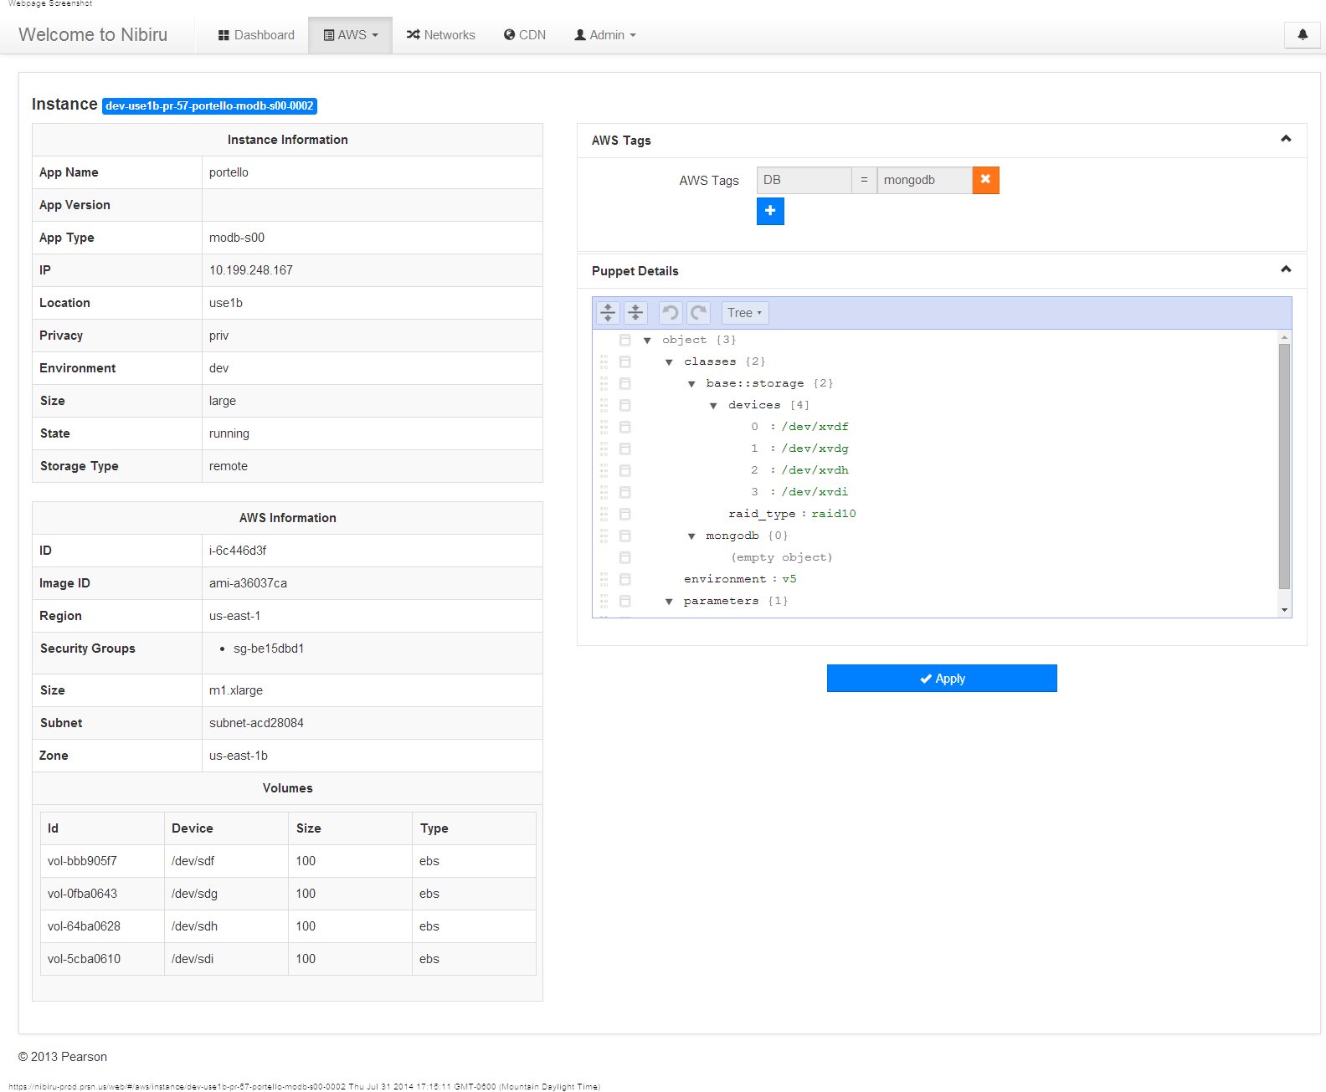The height and width of the screenshot is (1092, 1326).
Task: Click drag handle beside raid_type row
Action: [x=604, y=514]
